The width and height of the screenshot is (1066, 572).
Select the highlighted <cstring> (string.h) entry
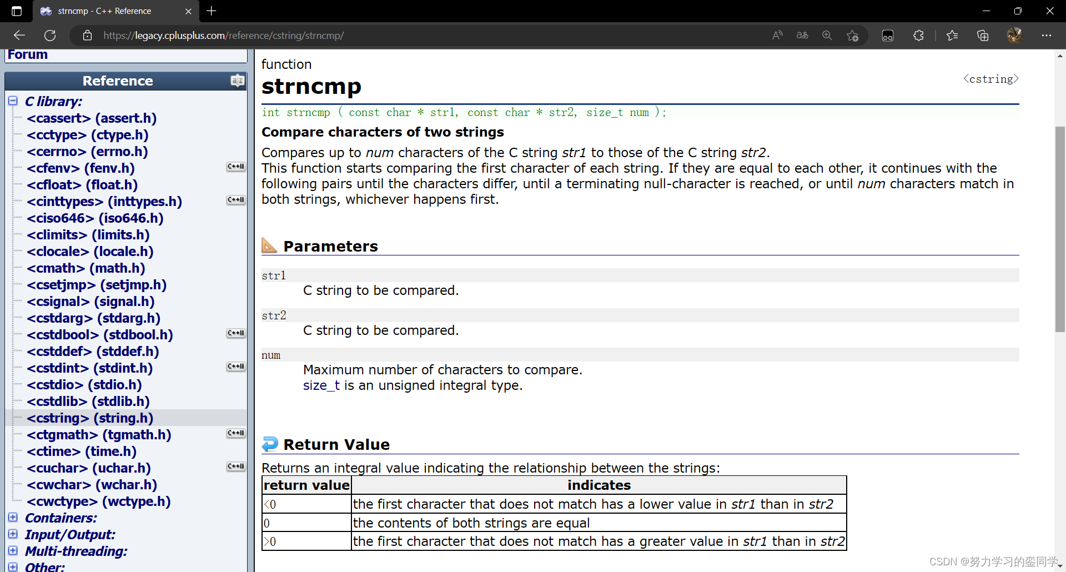pyautogui.click(x=90, y=418)
